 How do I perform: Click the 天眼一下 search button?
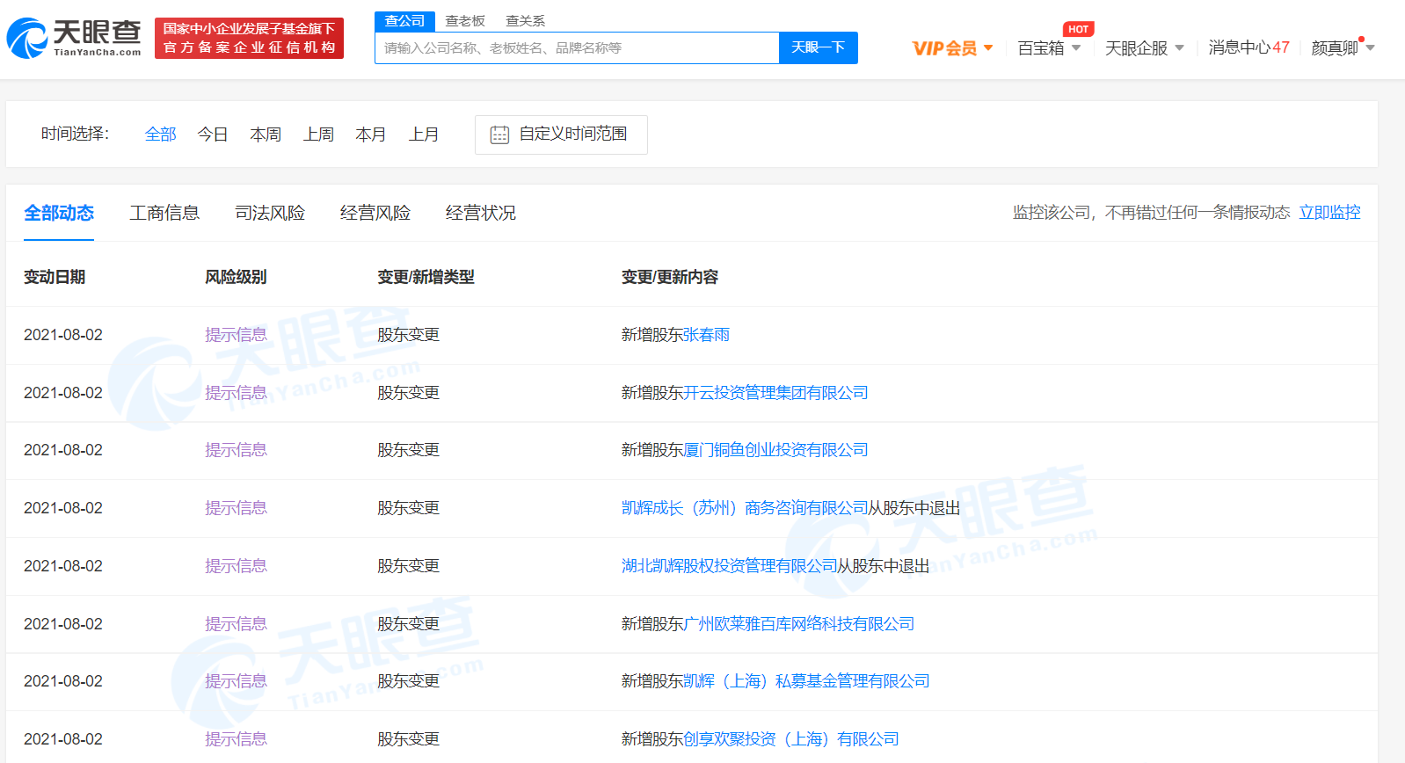pyautogui.click(x=818, y=47)
